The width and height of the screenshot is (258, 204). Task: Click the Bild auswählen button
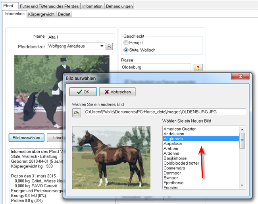click(27, 138)
